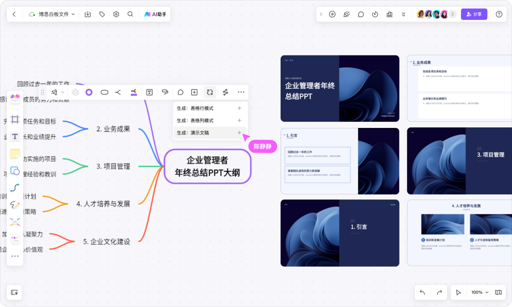Expand the zoom level 100% dropdown

tap(480, 292)
